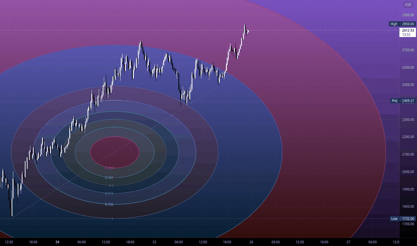Click the 2500.00 price axis label
Image resolution: width=417 pixels, height=246 pixels.
(408, 85)
